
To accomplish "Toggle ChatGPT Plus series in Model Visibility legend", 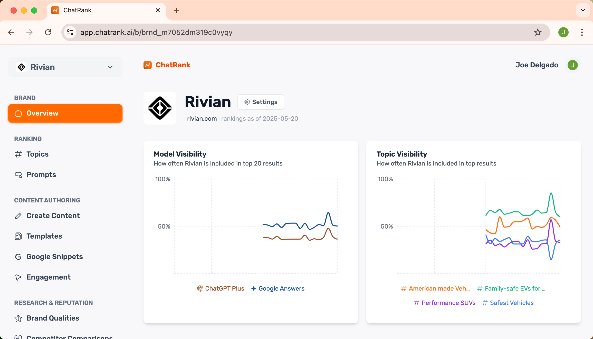I will pos(221,289).
